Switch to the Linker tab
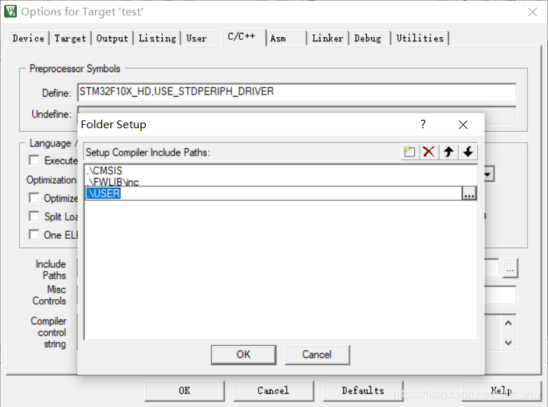 [x=327, y=38]
